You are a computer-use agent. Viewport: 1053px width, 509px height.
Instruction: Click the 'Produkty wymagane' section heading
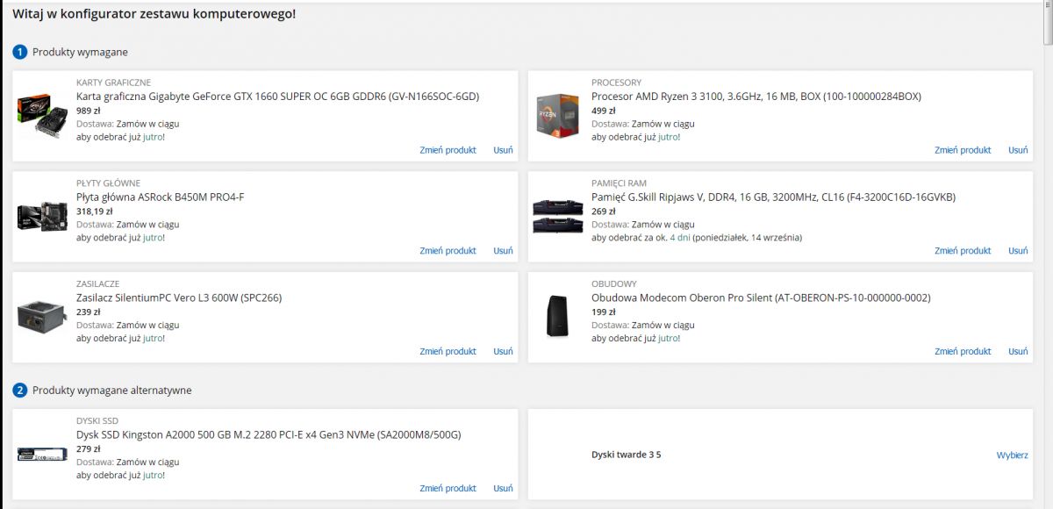click(x=80, y=53)
